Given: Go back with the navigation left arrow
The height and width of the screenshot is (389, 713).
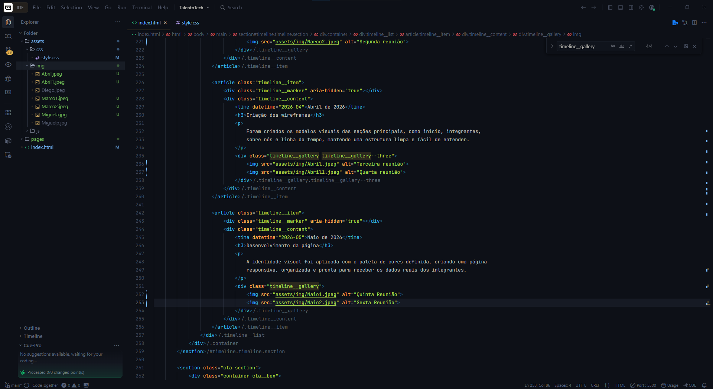Looking at the screenshot, I should [x=583, y=7].
